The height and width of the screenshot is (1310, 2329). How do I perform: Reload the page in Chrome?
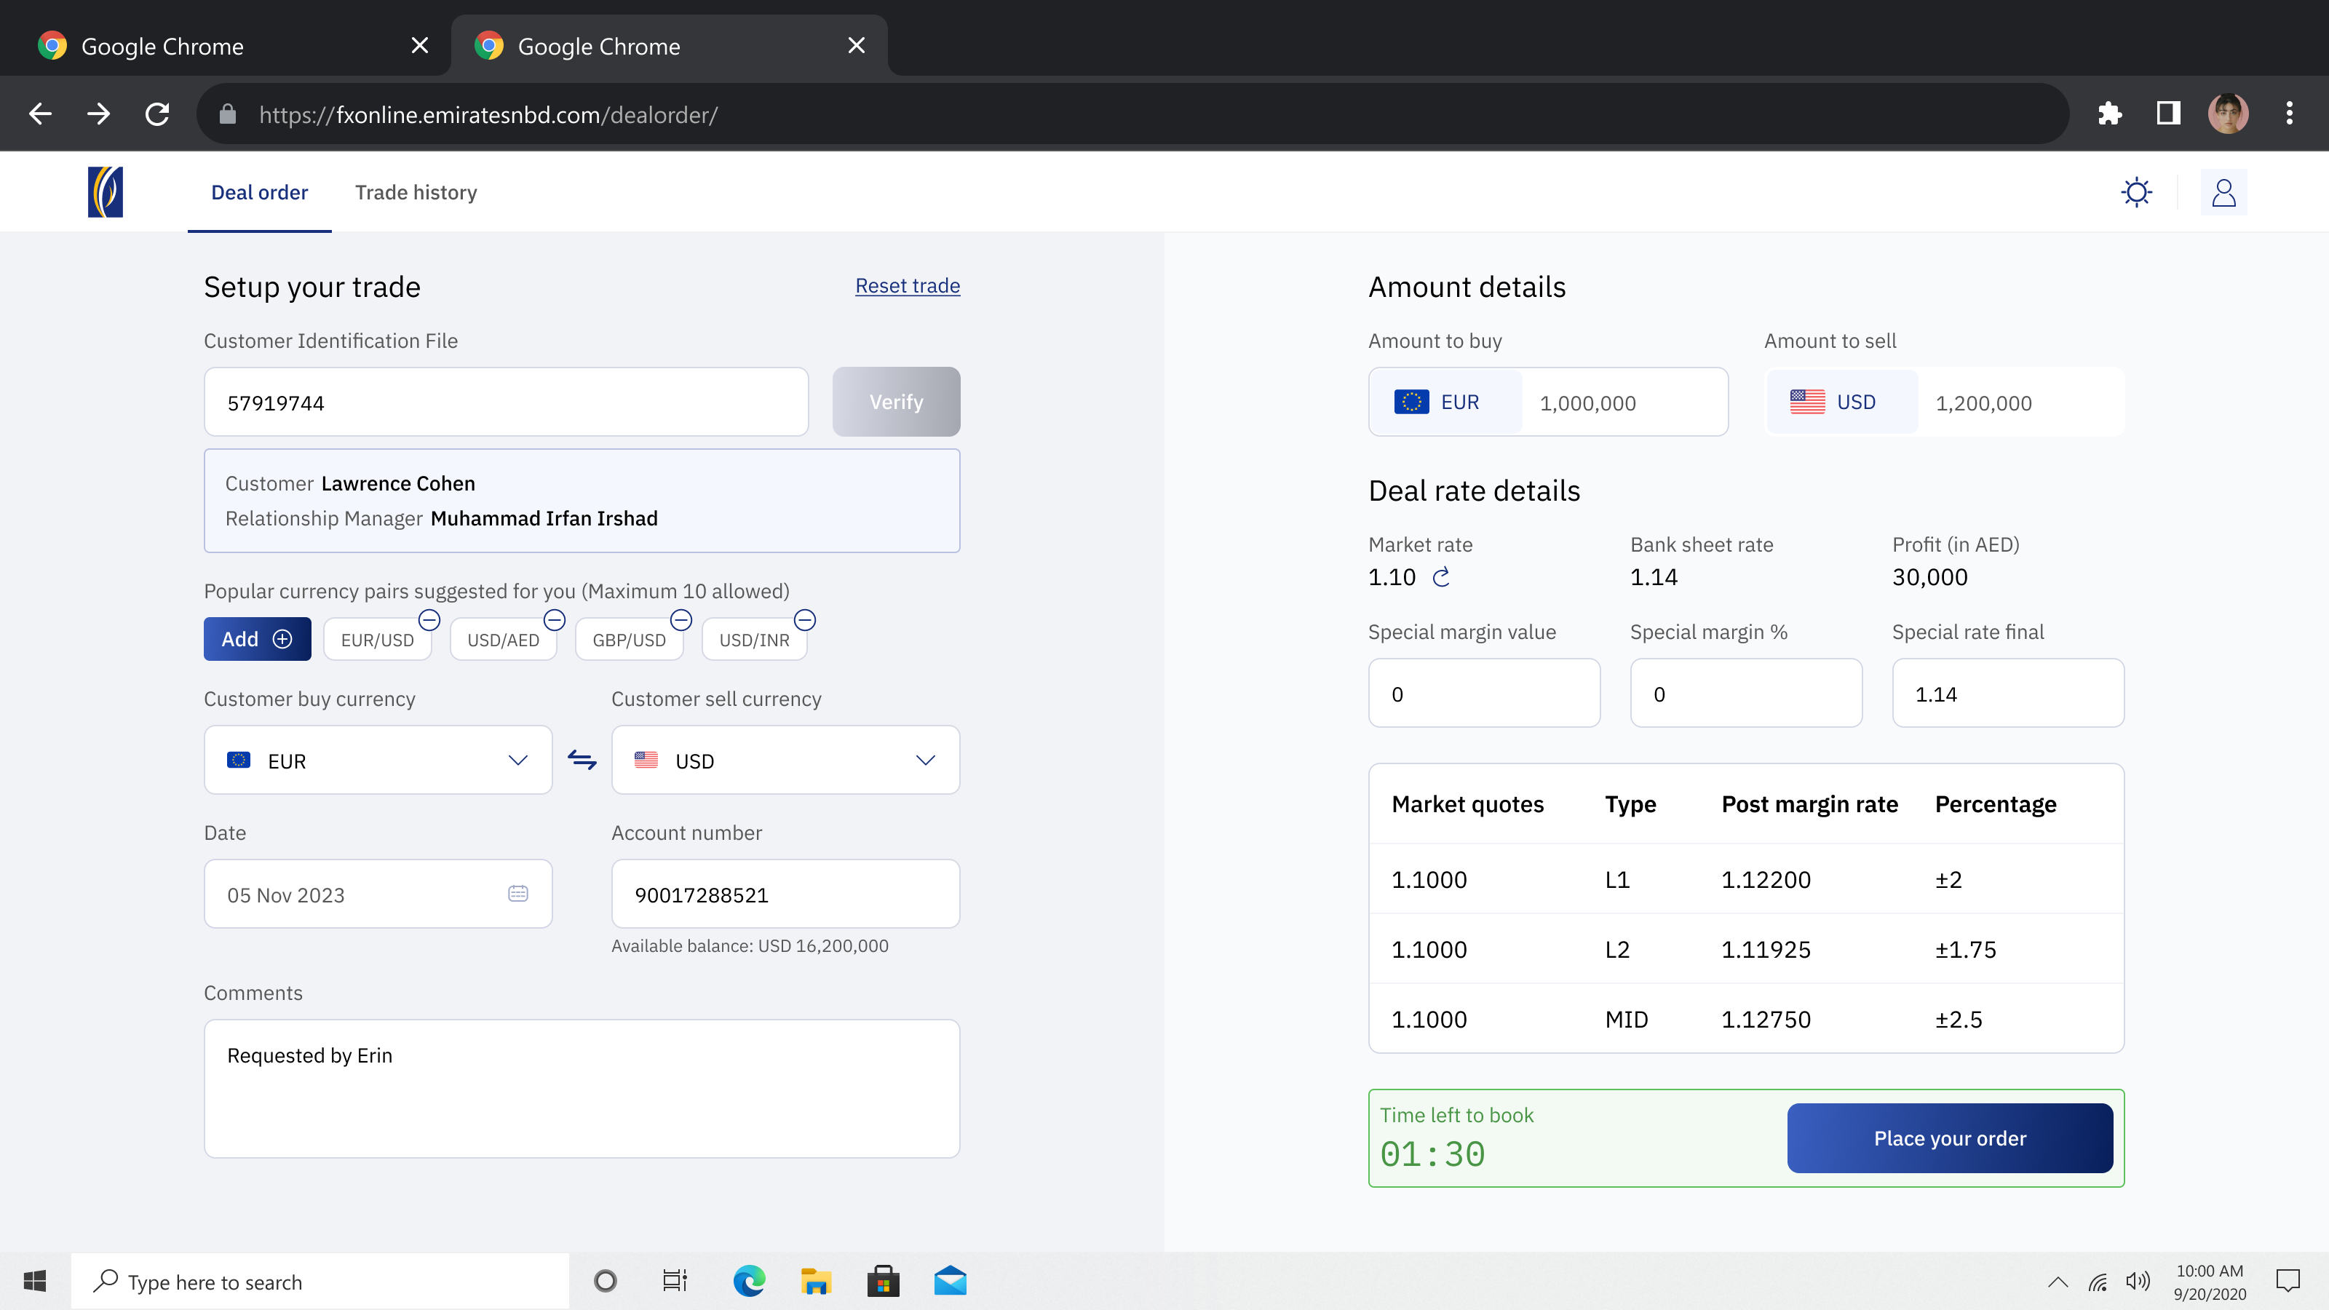(157, 114)
